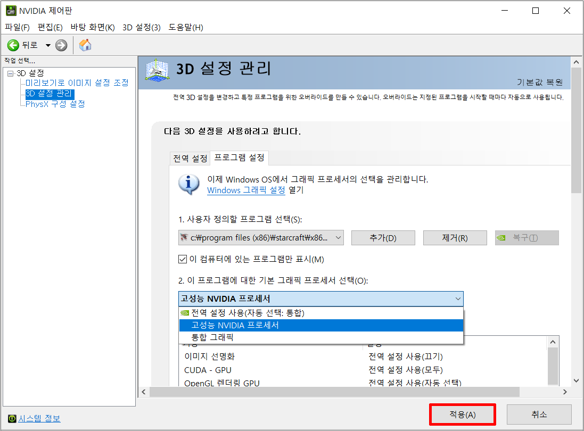Screen dimensions: 584x431
Task: Collapse the 3D 설정 tree node
Action: [11, 73]
